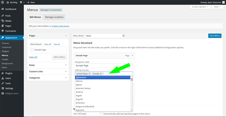Collapse the Sample Page menu item

click(132, 55)
